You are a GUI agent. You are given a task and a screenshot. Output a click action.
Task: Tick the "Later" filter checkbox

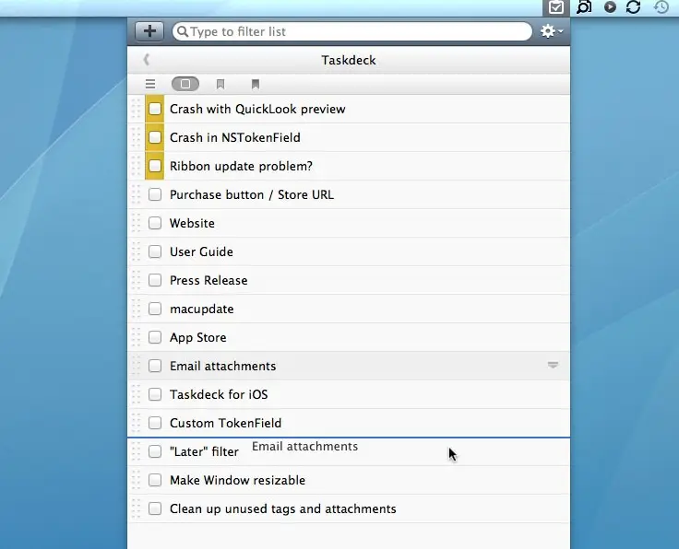click(x=155, y=451)
